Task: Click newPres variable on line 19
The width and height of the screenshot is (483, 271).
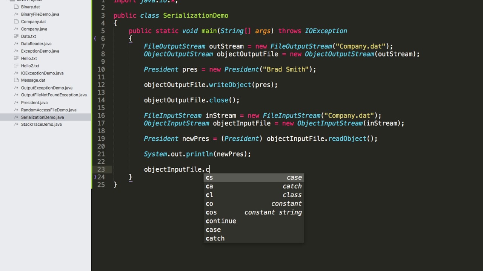Action: pos(195,139)
